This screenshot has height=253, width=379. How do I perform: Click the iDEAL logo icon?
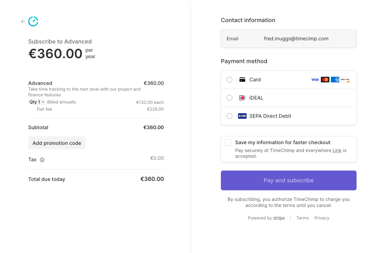242,98
